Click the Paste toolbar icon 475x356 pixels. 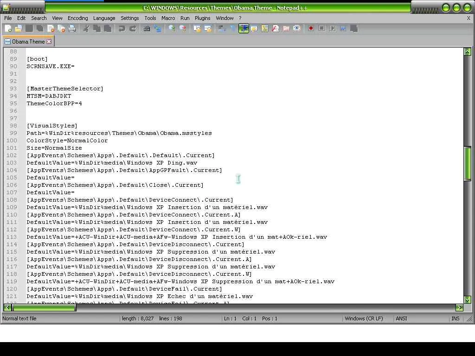108,28
